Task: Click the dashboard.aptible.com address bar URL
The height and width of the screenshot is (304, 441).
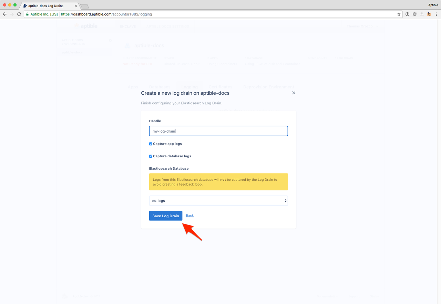Action: [106, 14]
